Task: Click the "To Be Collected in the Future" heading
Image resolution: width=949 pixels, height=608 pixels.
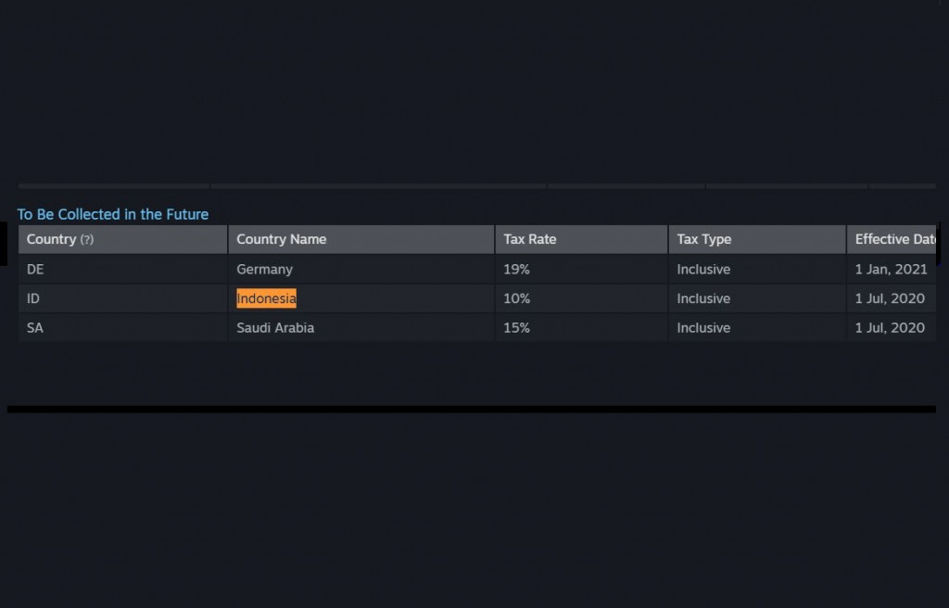Action: pyautogui.click(x=113, y=214)
